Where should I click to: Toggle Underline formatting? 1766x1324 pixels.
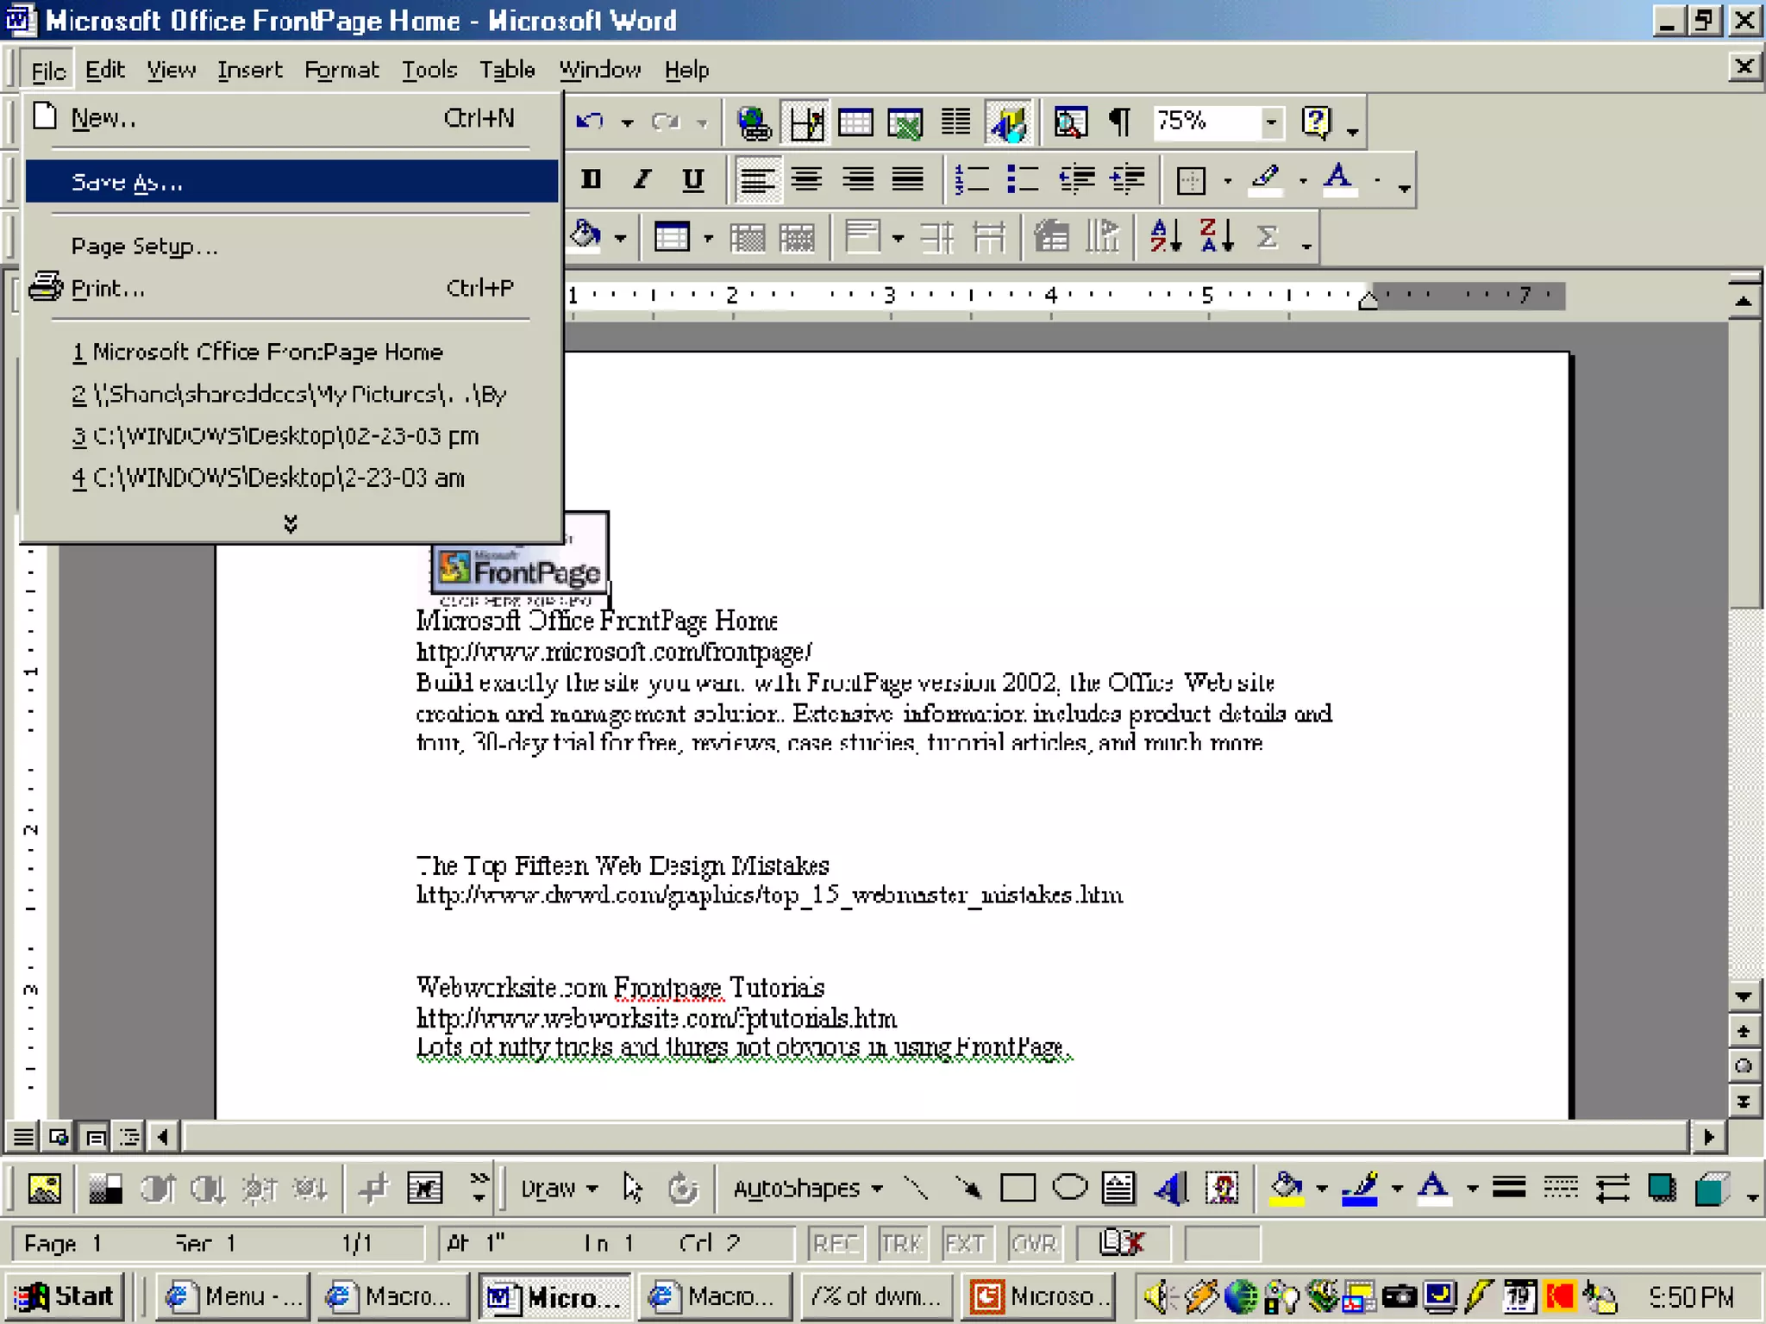(x=693, y=180)
